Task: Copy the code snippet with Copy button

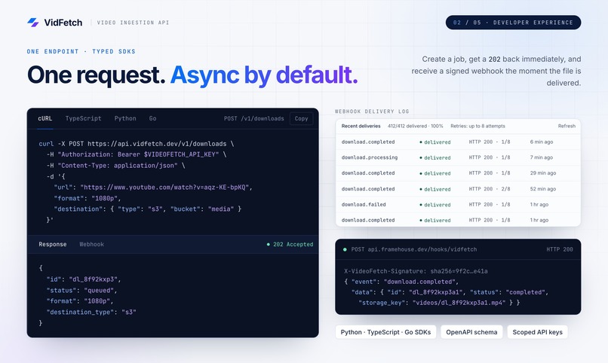Action: tap(301, 118)
